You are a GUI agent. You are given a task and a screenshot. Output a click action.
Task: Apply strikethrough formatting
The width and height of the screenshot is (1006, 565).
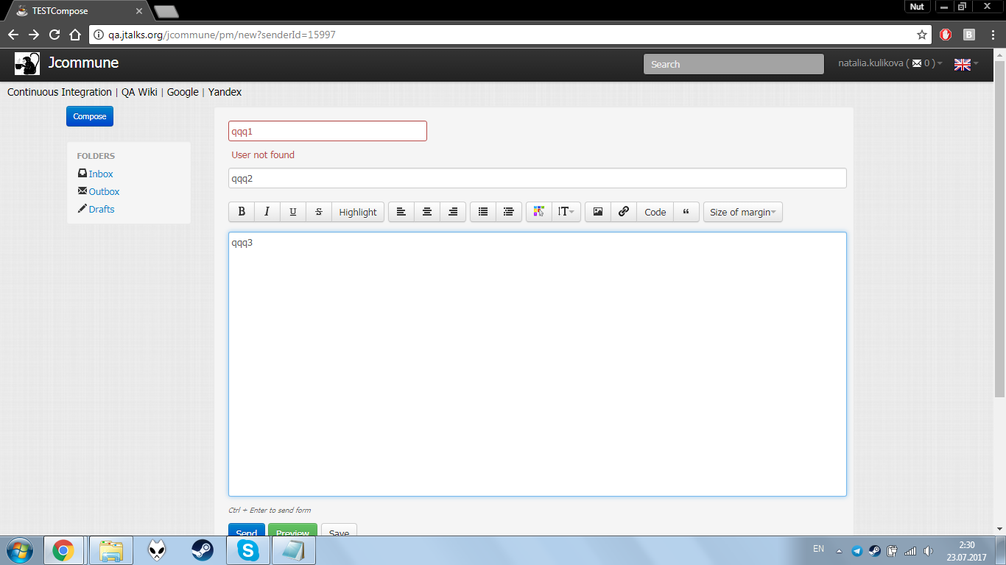pos(318,212)
